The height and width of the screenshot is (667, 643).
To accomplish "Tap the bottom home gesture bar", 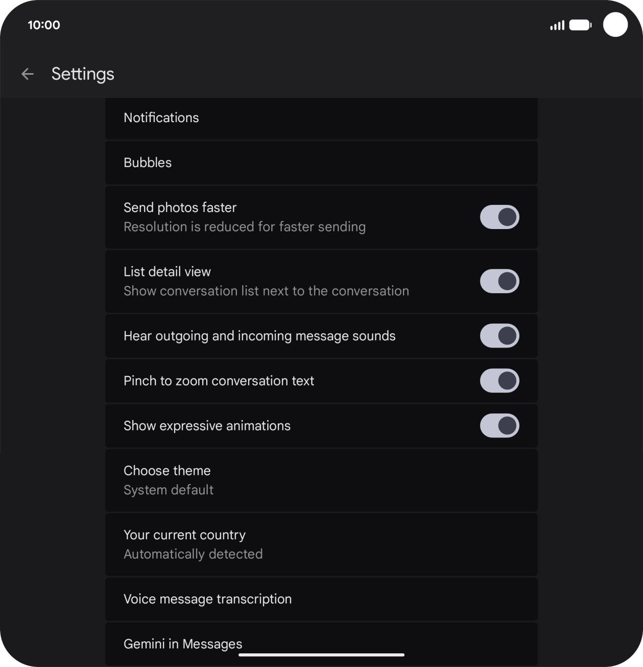I will pos(321,655).
